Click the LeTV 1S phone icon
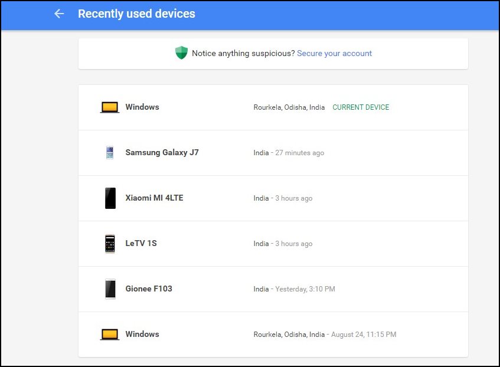This screenshot has width=500, height=367. (x=110, y=244)
